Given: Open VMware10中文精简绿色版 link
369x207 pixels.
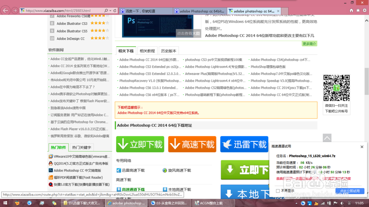Looking at the screenshot, I should [x=82, y=157].
